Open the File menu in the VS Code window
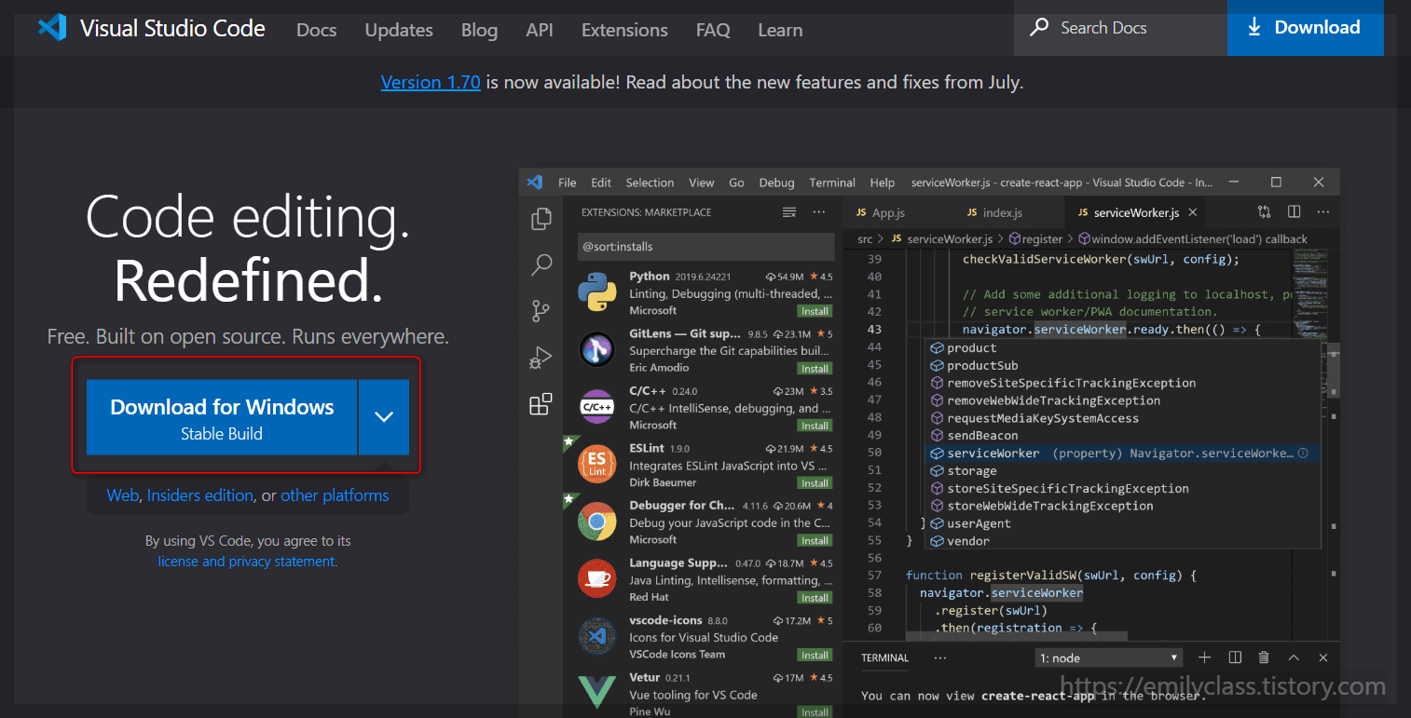1411x718 pixels. (568, 183)
